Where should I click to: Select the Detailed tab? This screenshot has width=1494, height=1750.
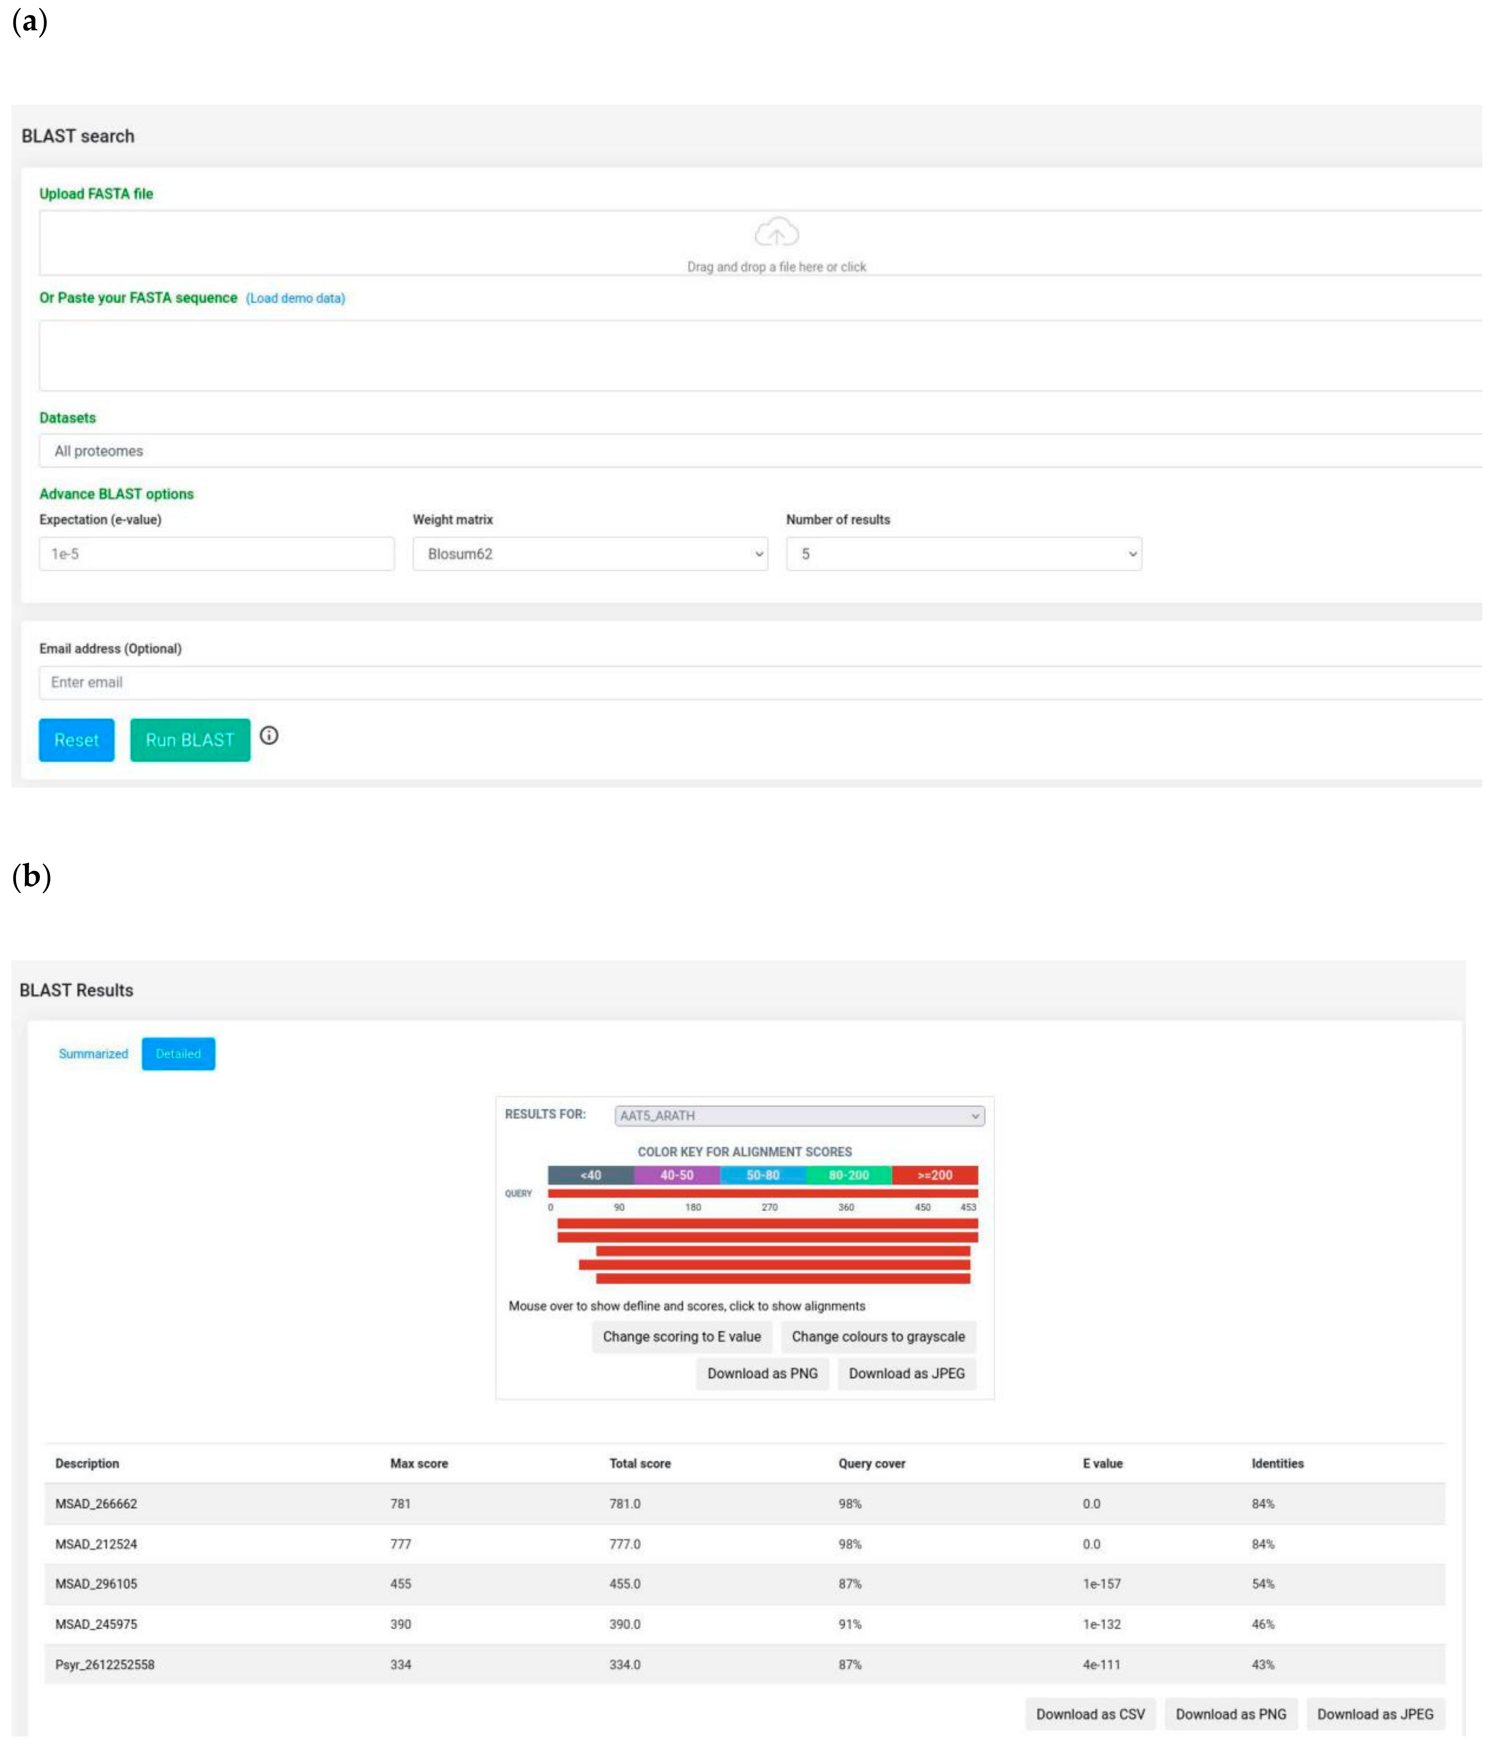[x=178, y=1054]
